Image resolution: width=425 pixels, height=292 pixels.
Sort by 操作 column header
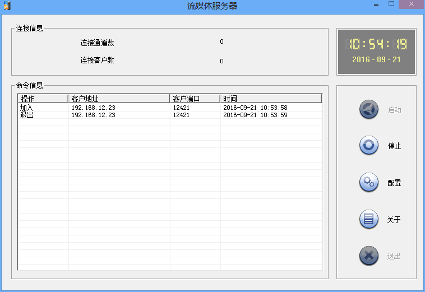pyautogui.click(x=43, y=98)
